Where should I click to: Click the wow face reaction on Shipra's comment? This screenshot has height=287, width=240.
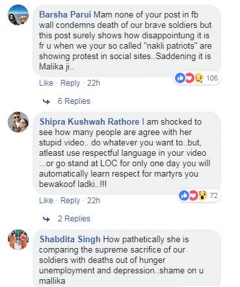pos(203,195)
